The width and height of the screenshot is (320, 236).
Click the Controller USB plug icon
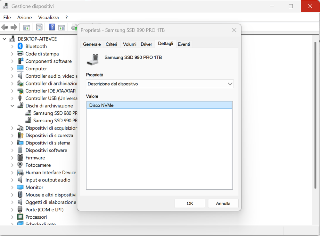click(x=20, y=98)
